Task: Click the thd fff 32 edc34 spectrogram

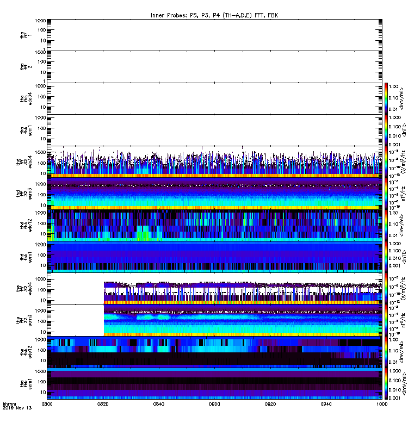Action: (214, 162)
